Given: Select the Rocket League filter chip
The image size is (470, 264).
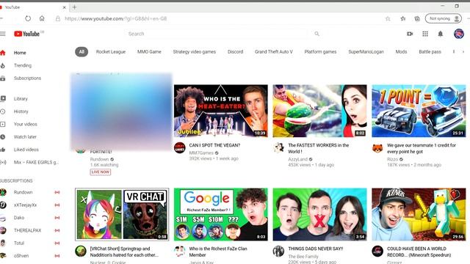Looking at the screenshot, I should pyautogui.click(x=111, y=52).
